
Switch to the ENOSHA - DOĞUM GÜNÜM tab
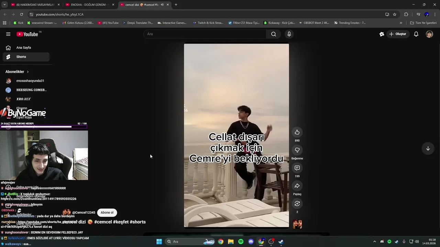pos(90,5)
